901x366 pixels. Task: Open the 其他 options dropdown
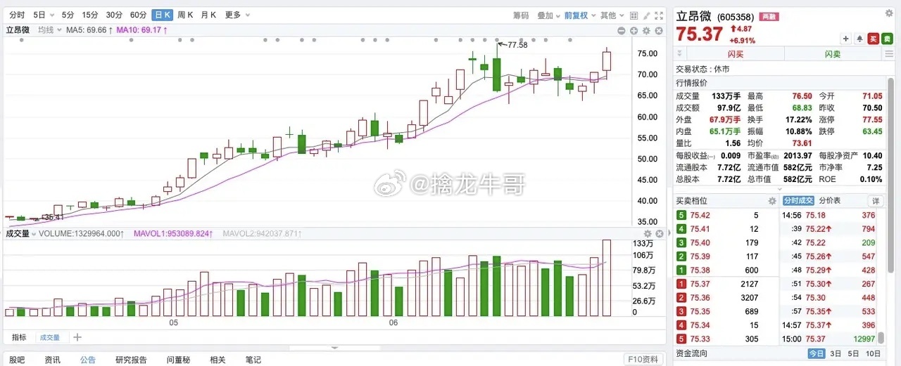coord(612,15)
